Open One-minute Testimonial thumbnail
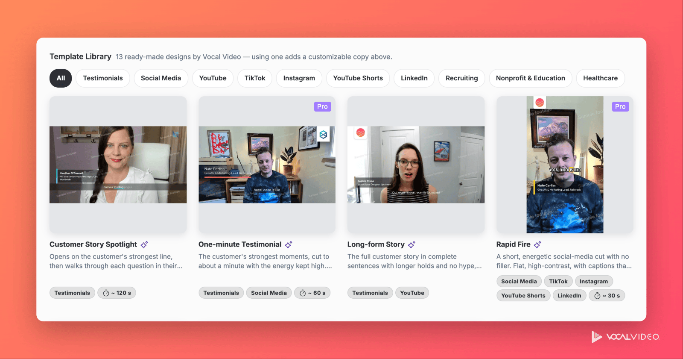The width and height of the screenshot is (683, 359). 267,165
